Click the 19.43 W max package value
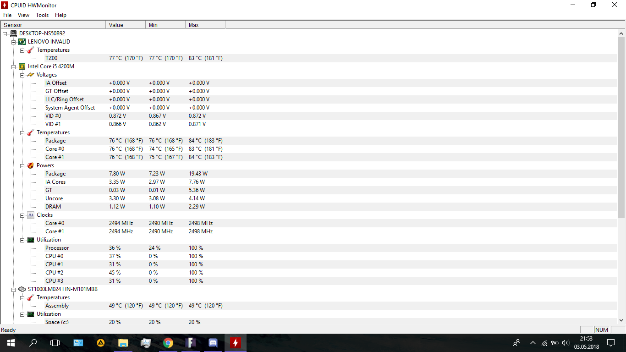 198,174
